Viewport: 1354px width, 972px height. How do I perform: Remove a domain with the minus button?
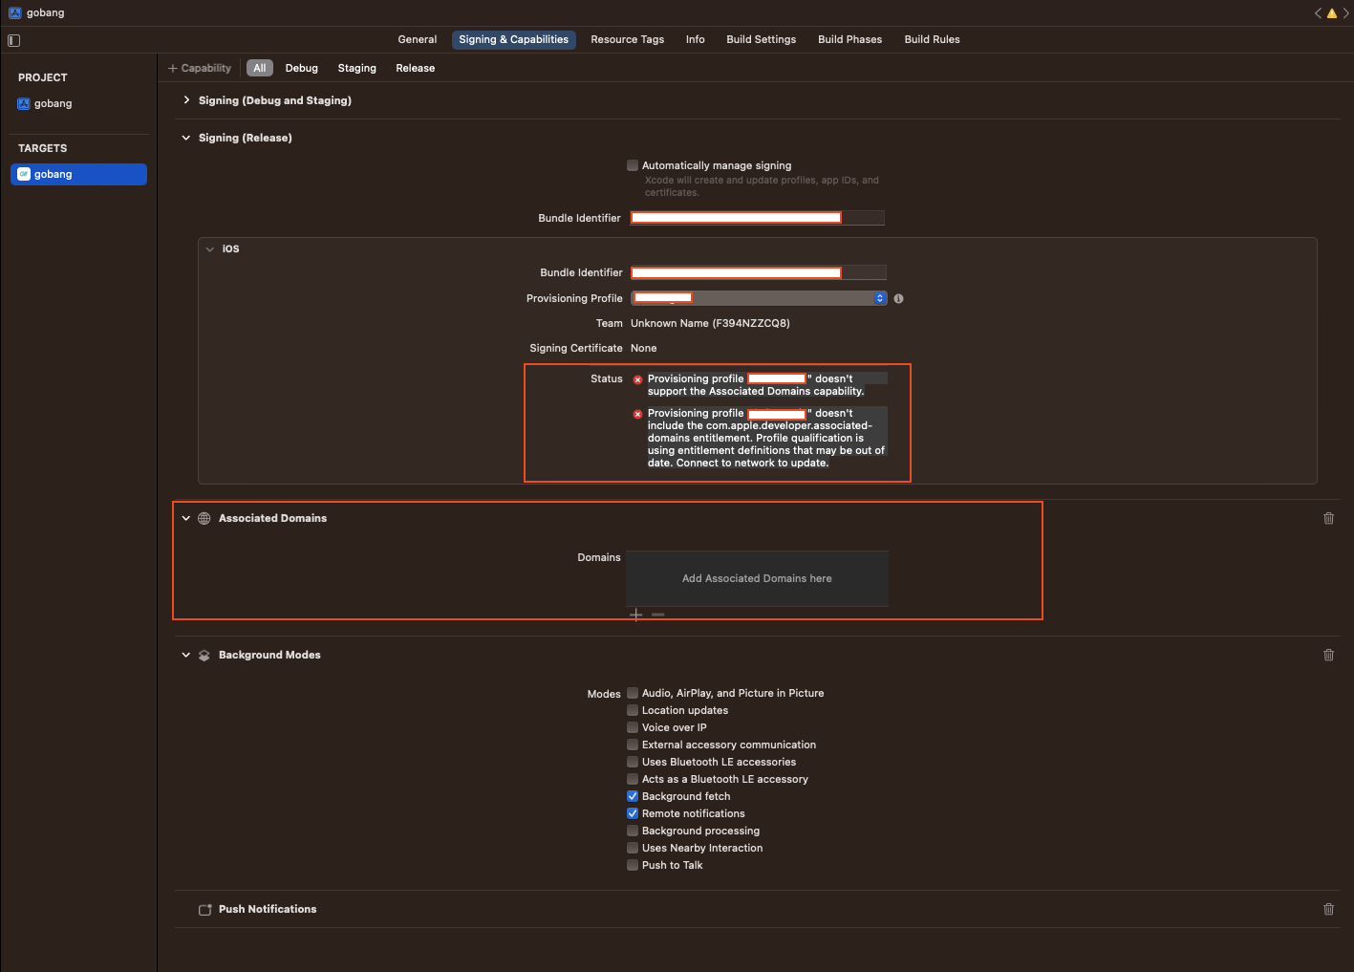click(658, 615)
